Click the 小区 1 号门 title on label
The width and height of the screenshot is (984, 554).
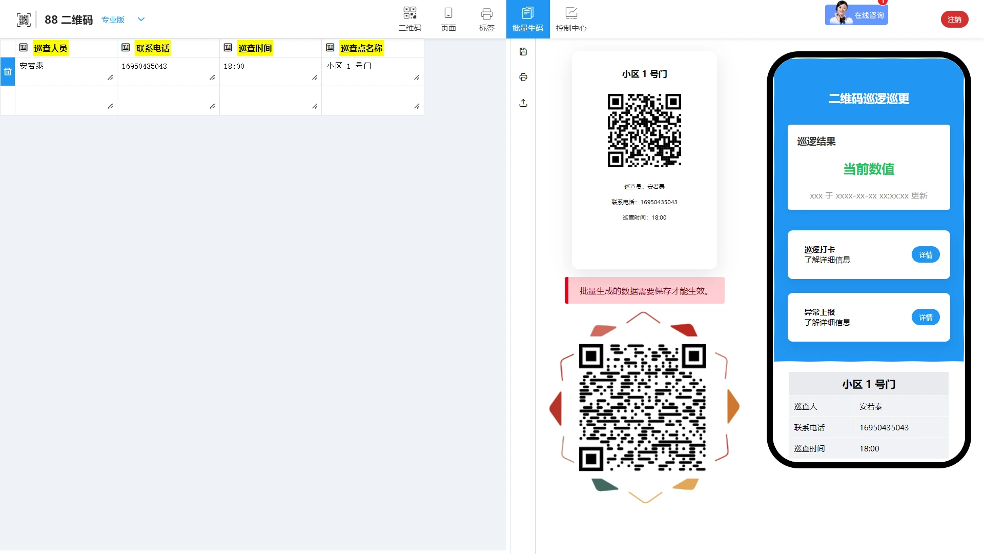click(x=644, y=74)
